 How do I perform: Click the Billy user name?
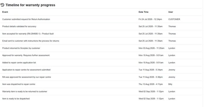170,84
